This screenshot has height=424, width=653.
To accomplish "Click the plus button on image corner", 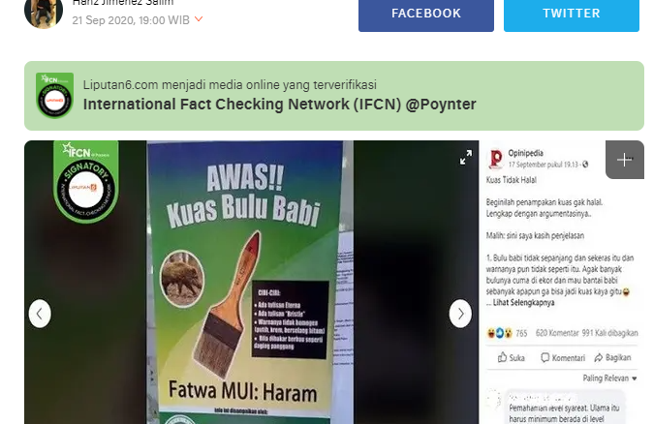I will click(x=625, y=160).
